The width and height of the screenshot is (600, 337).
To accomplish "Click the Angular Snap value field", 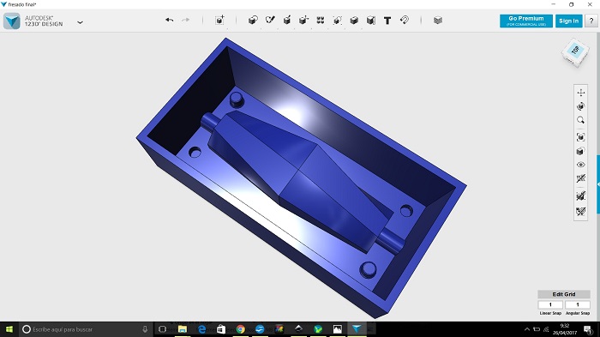I will pyautogui.click(x=578, y=304).
